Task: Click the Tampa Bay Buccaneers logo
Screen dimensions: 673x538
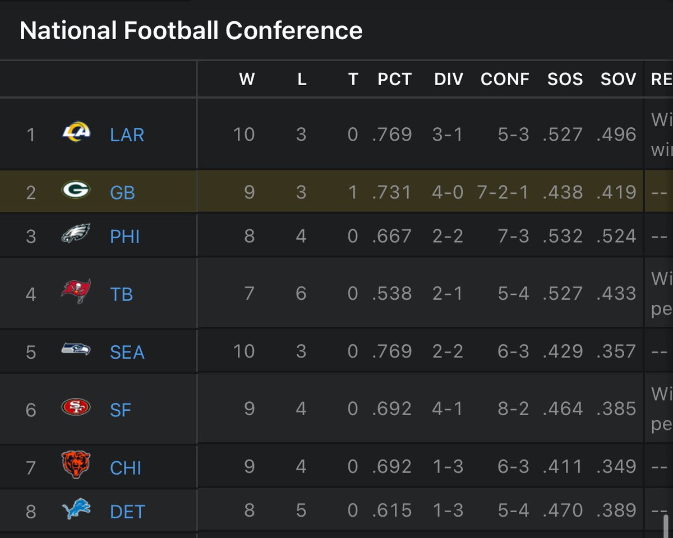Action: (76, 291)
